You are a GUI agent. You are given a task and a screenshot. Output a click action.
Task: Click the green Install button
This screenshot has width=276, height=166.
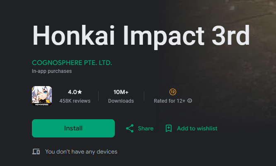[x=73, y=128]
